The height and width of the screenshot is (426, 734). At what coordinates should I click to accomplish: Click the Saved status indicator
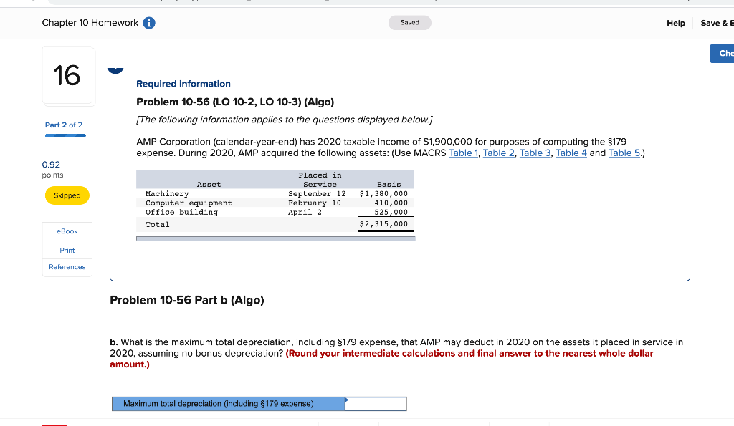pos(409,22)
